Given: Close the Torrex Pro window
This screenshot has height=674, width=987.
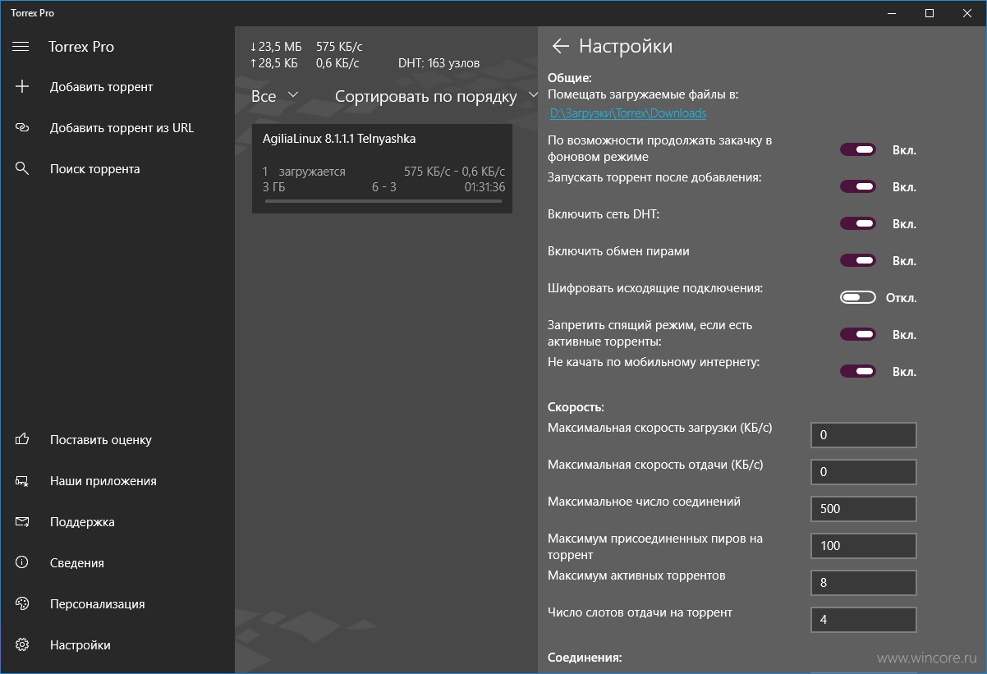Looking at the screenshot, I should point(967,13).
